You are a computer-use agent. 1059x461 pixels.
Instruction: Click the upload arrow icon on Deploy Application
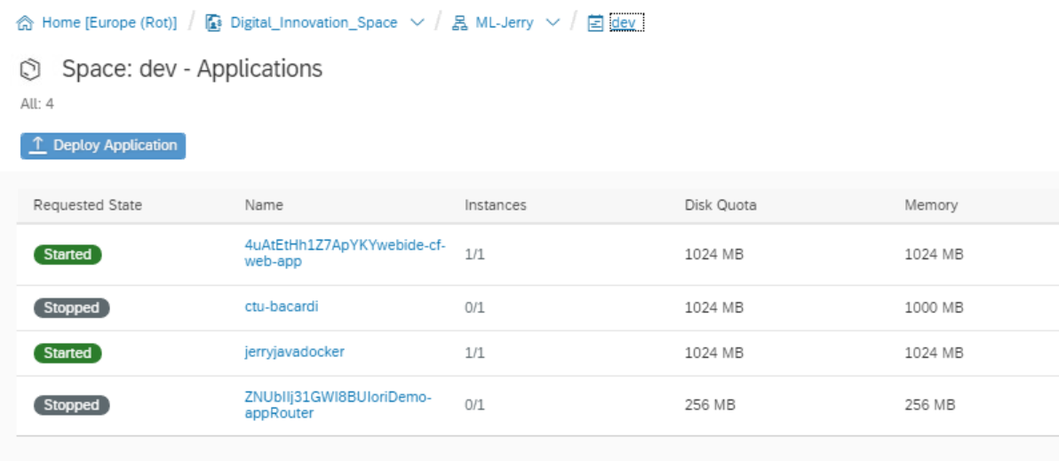coord(38,145)
